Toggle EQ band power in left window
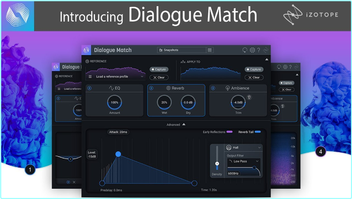The image size is (352, 199). [68, 182]
